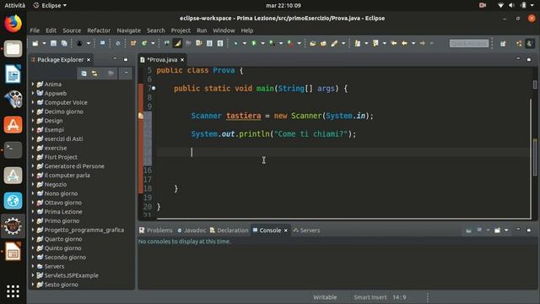Screen dimensions: 540x304
Task: Open the New Java Class dropdown arrow
Action: 153,43
